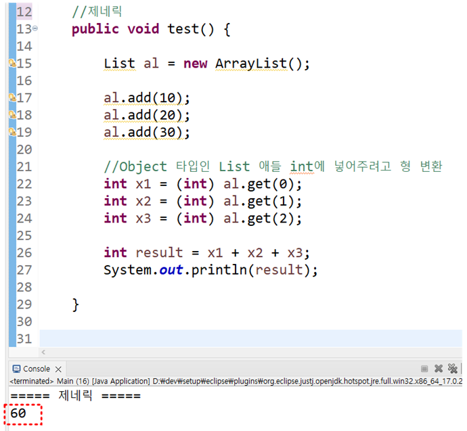Click the result variable declaration on line 26
This screenshot has width=467, height=431.
pos(159,253)
